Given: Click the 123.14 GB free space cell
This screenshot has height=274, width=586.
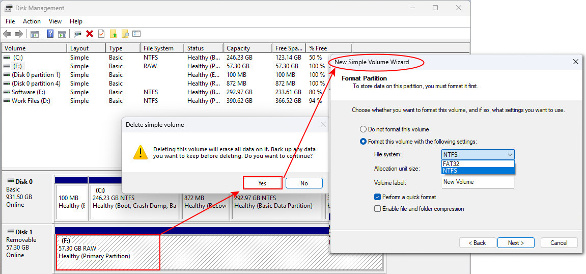Looking at the screenshot, I should pyautogui.click(x=288, y=58).
